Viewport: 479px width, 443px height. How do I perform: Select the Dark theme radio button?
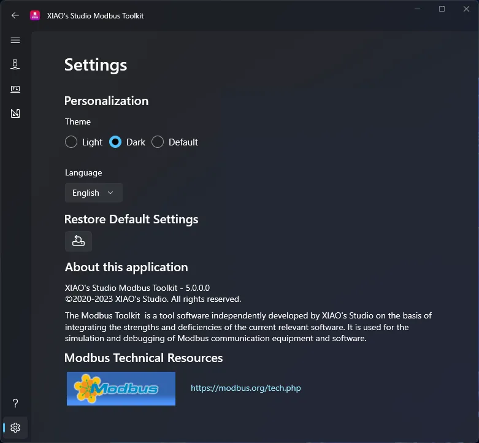pos(115,142)
